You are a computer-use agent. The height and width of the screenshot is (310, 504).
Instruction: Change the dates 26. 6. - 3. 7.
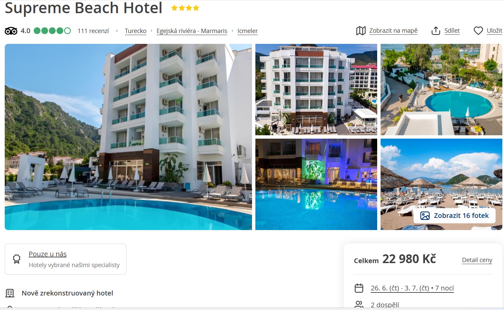pos(412,288)
